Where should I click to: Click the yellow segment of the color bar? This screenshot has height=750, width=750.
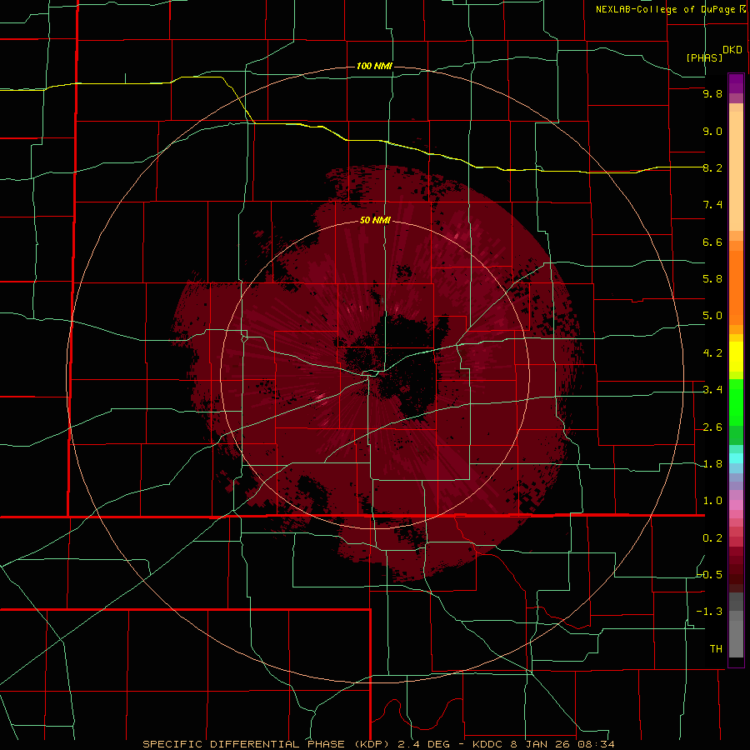tap(736, 357)
